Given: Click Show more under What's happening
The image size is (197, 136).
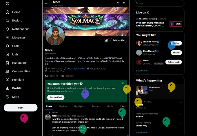Looking at the screenshot, I should 142,133.
